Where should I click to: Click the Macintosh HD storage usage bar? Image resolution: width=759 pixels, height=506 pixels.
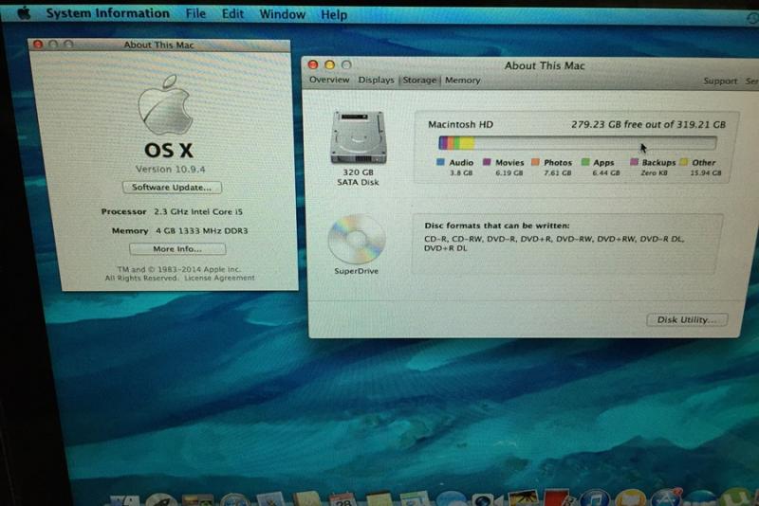(577, 143)
